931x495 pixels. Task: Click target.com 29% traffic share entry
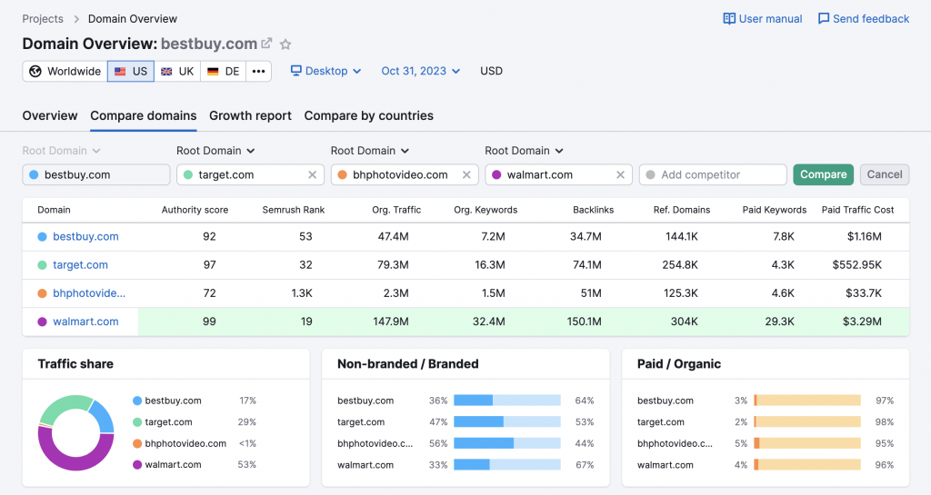tap(195, 422)
